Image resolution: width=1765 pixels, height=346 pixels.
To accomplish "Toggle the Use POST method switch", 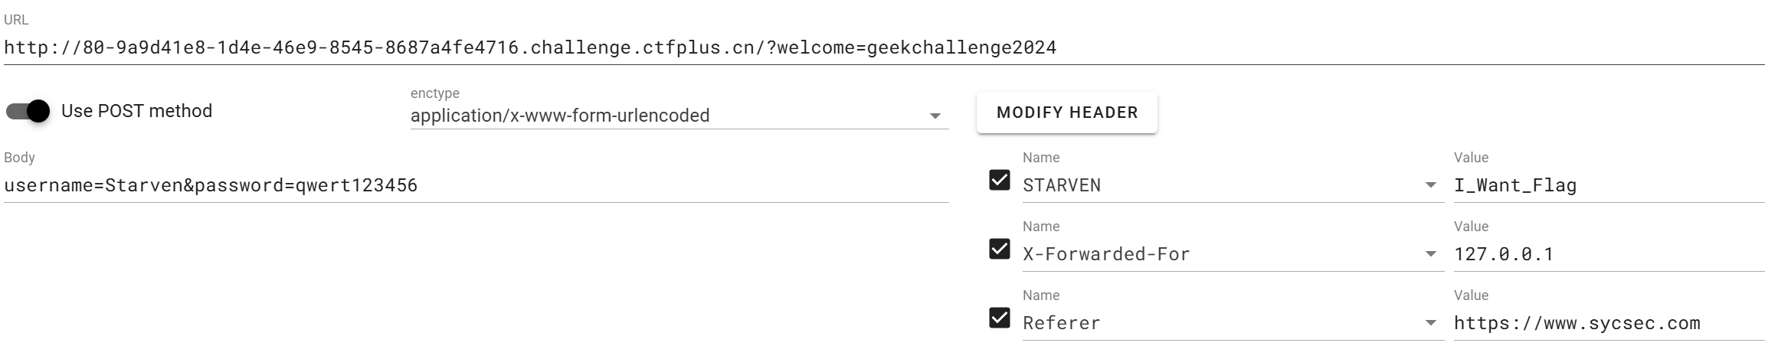I will pyautogui.click(x=28, y=112).
